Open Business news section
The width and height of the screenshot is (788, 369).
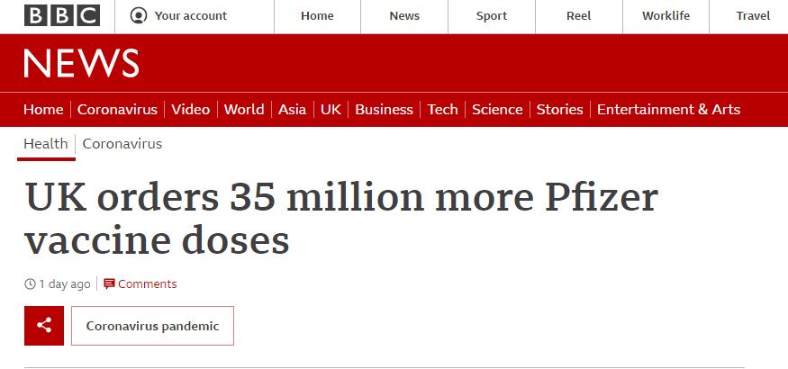(x=384, y=110)
